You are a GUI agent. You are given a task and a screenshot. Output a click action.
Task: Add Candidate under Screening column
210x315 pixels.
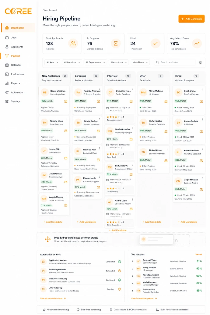pyautogui.click(x=86, y=222)
